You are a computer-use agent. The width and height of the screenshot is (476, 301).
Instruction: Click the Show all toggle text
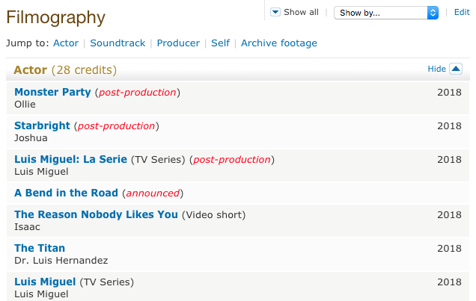pos(301,13)
